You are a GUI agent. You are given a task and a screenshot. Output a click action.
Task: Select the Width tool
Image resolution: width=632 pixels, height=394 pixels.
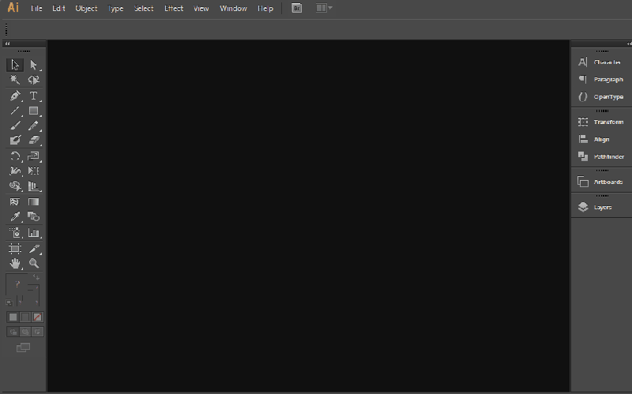[15, 171]
